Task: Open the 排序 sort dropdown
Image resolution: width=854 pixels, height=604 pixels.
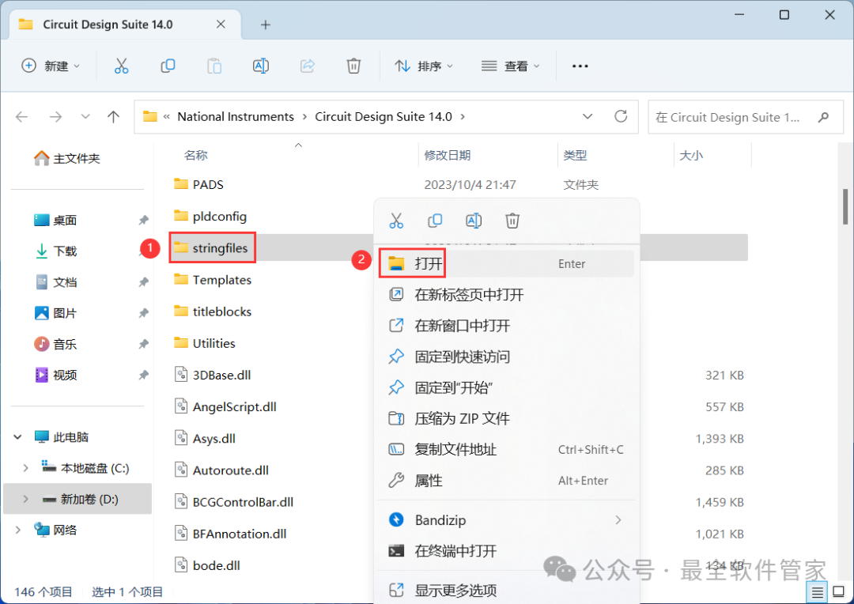Action: point(425,66)
